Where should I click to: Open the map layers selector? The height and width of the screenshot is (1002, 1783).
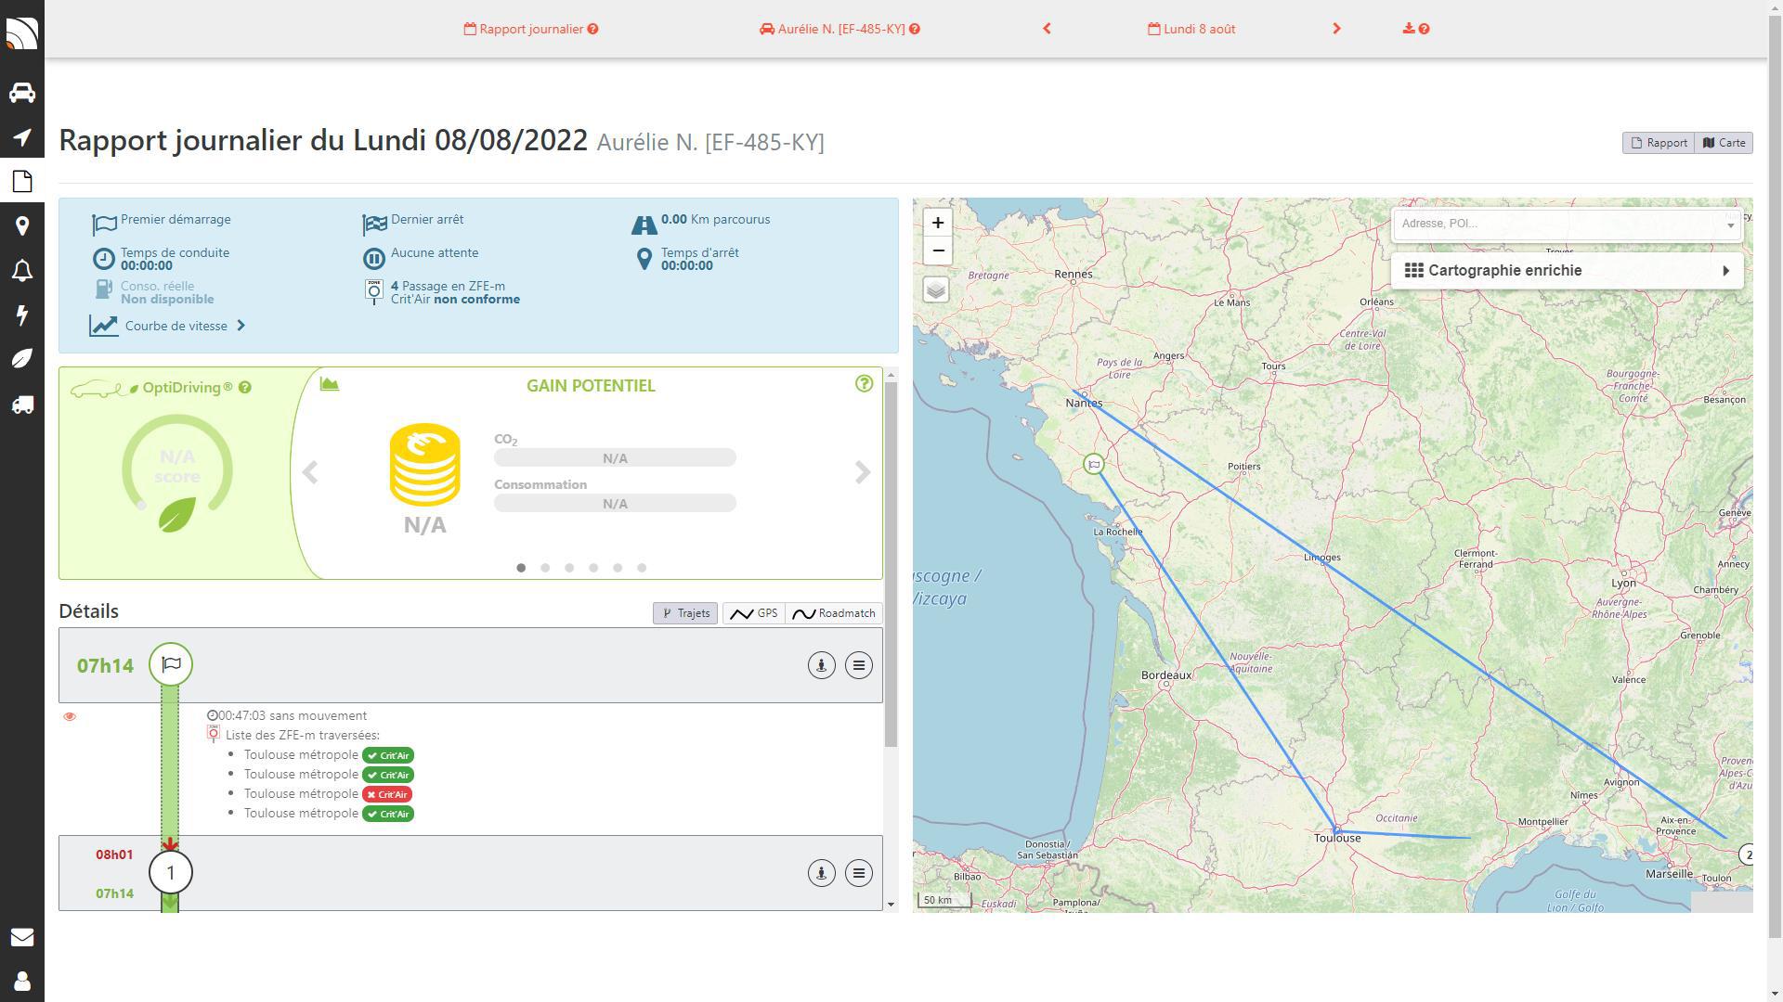(936, 290)
